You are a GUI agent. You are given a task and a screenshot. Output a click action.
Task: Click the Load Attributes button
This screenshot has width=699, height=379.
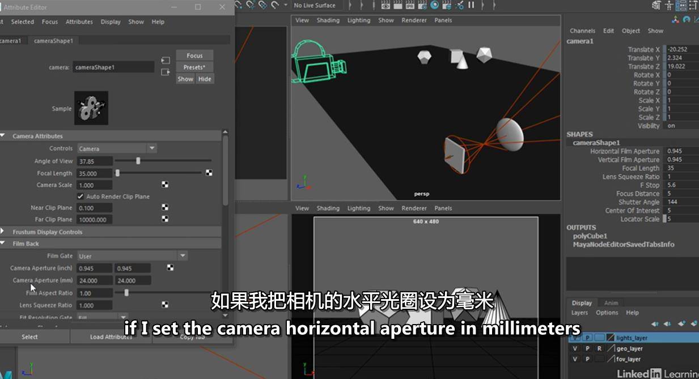(x=111, y=337)
